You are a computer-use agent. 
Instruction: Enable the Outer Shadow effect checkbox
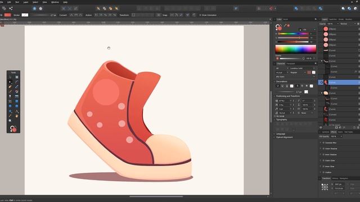[323, 149]
